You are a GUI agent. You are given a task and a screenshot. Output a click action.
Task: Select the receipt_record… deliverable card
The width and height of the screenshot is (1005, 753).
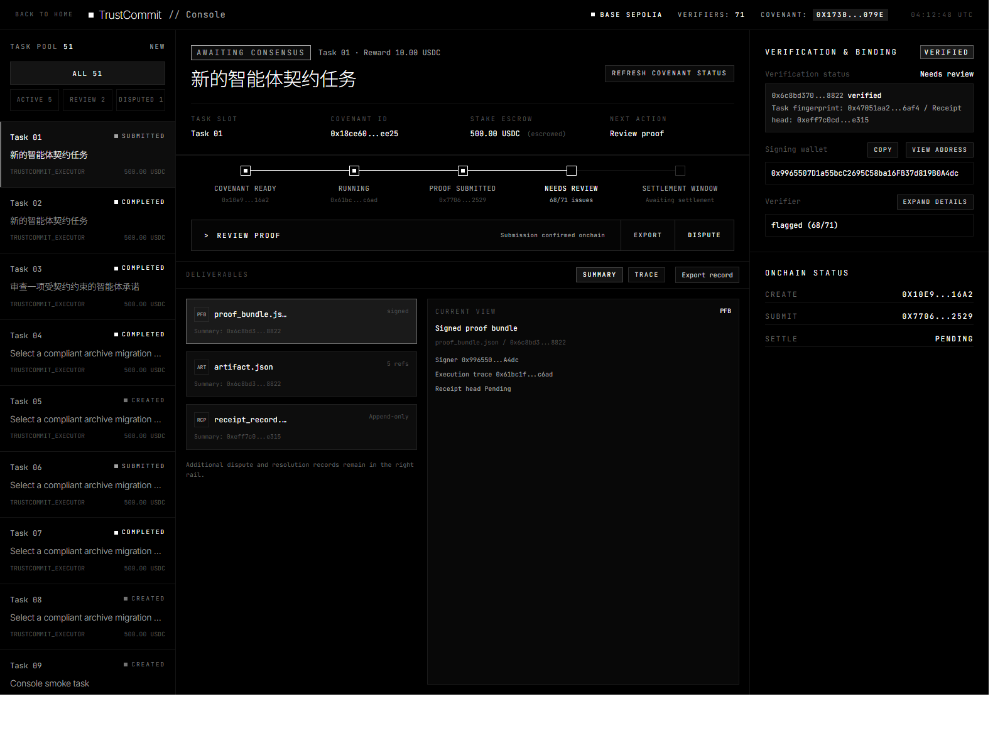click(301, 427)
